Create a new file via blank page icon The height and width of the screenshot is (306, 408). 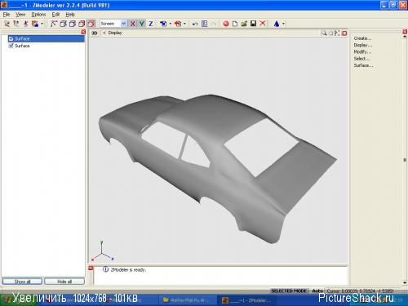click(x=235, y=24)
